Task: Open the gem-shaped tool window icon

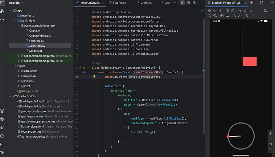Action: [2, 119]
